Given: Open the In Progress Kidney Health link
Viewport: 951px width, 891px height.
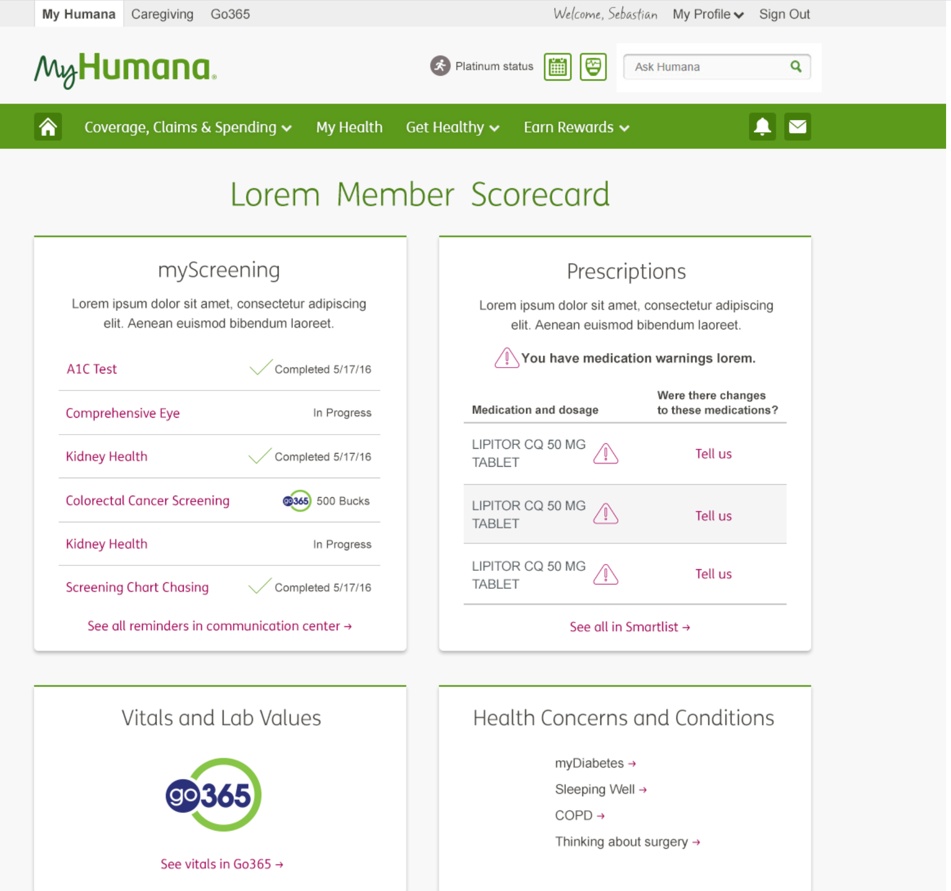Looking at the screenshot, I should [x=106, y=544].
